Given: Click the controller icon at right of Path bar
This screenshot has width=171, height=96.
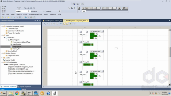Looking at the screenshot, I should pyautogui.click(x=75, y=8).
